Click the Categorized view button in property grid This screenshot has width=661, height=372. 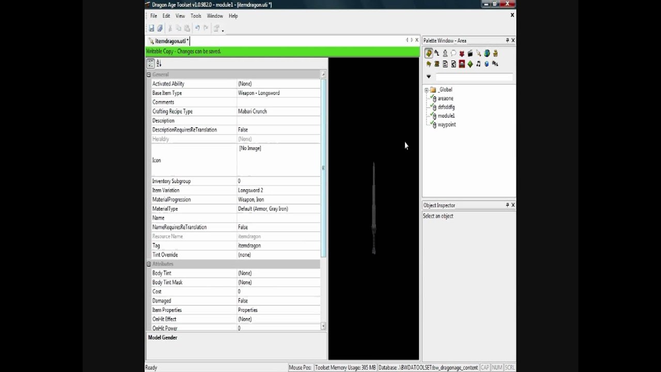point(150,64)
